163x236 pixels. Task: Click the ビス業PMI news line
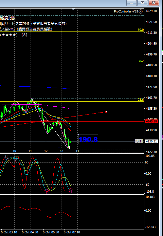tap(26, 29)
